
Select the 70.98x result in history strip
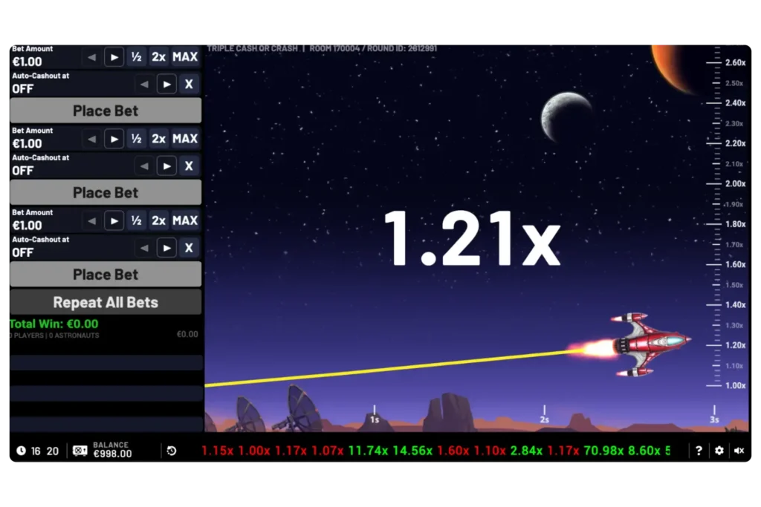[x=604, y=451]
